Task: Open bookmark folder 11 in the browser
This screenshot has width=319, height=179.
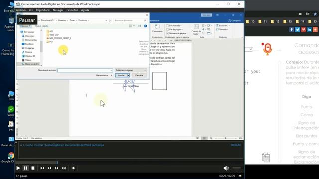Action: click(263, 22)
